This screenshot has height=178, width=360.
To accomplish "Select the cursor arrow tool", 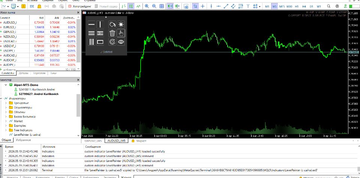I will 195,6.
